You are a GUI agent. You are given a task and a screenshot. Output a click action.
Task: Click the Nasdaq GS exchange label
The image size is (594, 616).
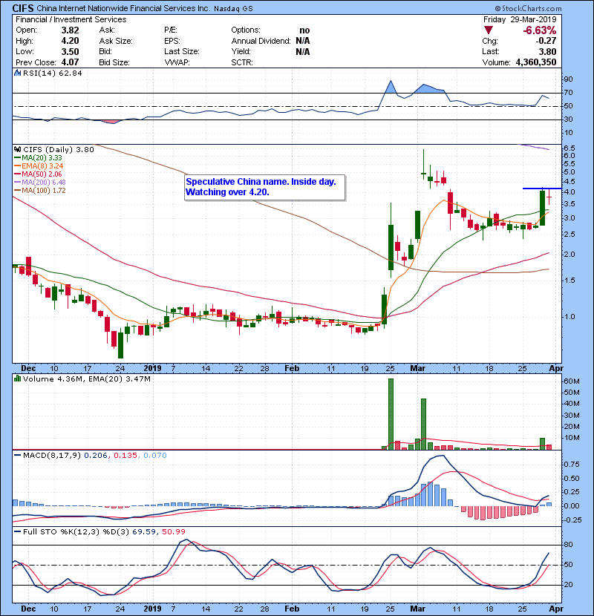point(233,9)
